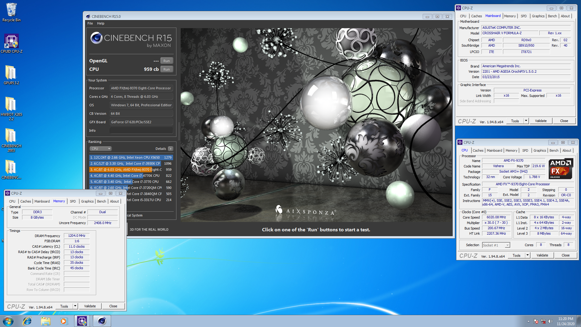Run the CPU benchmark

[167, 69]
